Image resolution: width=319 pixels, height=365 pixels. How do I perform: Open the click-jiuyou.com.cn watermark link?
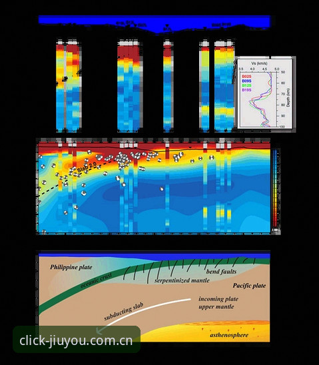click(x=76, y=340)
